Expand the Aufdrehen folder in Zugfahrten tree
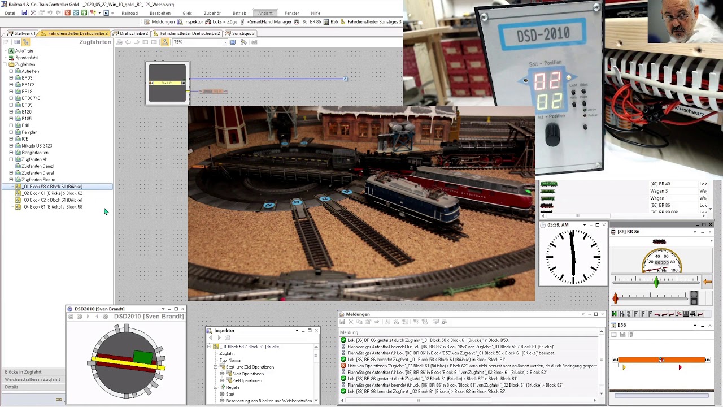Viewport: 723px width, 407px height. pos(11,71)
